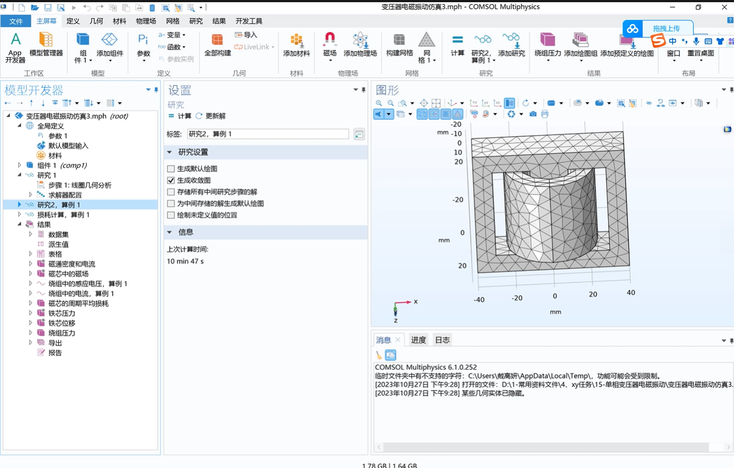Click the messages panel horizontal scrollbar

click(x=546, y=447)
